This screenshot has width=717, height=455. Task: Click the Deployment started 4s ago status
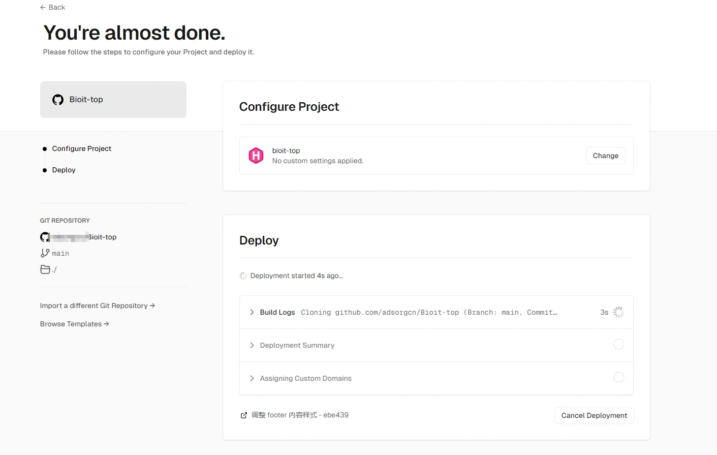point(296,276)
